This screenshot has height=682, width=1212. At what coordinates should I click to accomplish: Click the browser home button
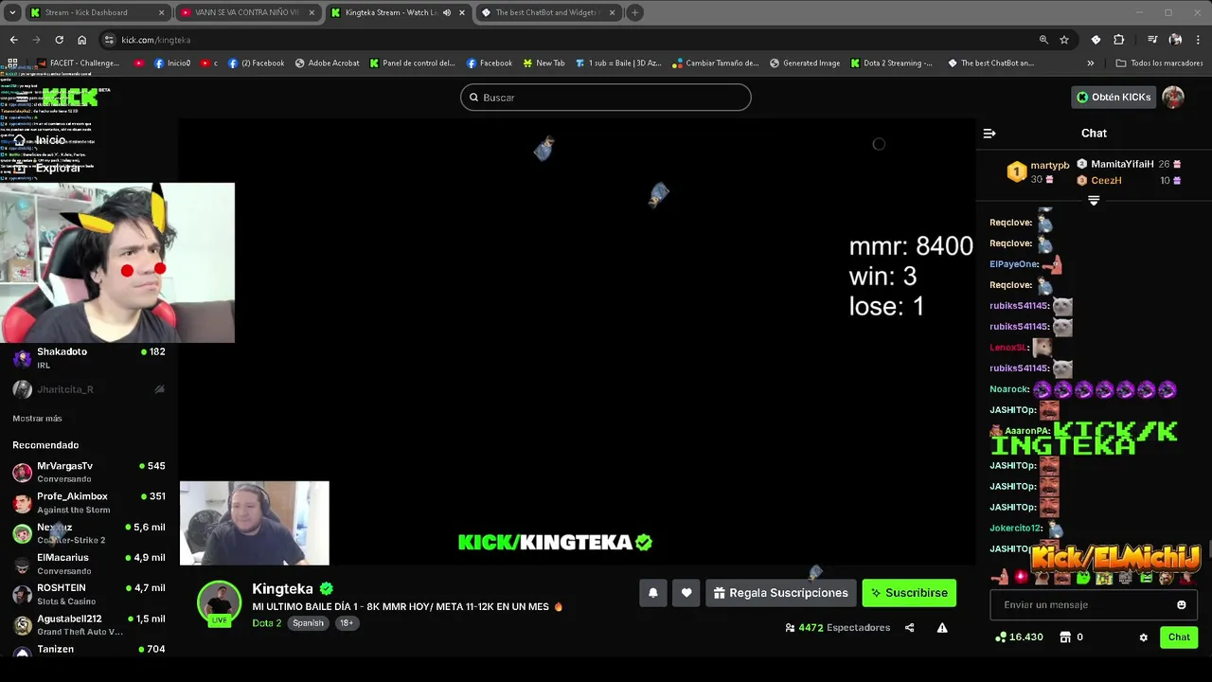coord(81,40)
